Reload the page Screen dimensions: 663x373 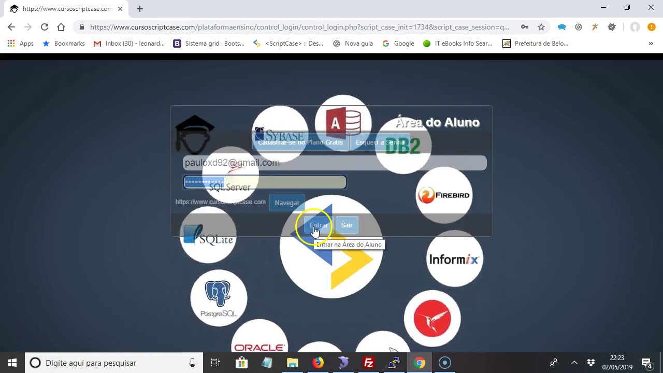[x=45, y=27]
